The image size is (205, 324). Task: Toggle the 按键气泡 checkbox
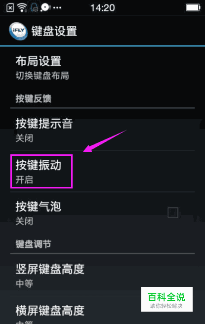[173, 213]
